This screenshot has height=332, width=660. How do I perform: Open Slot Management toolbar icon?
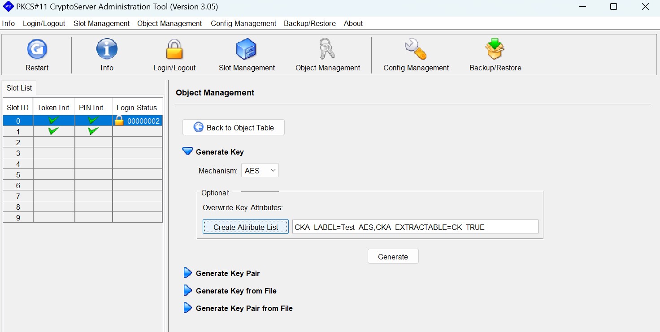[246, 49]
